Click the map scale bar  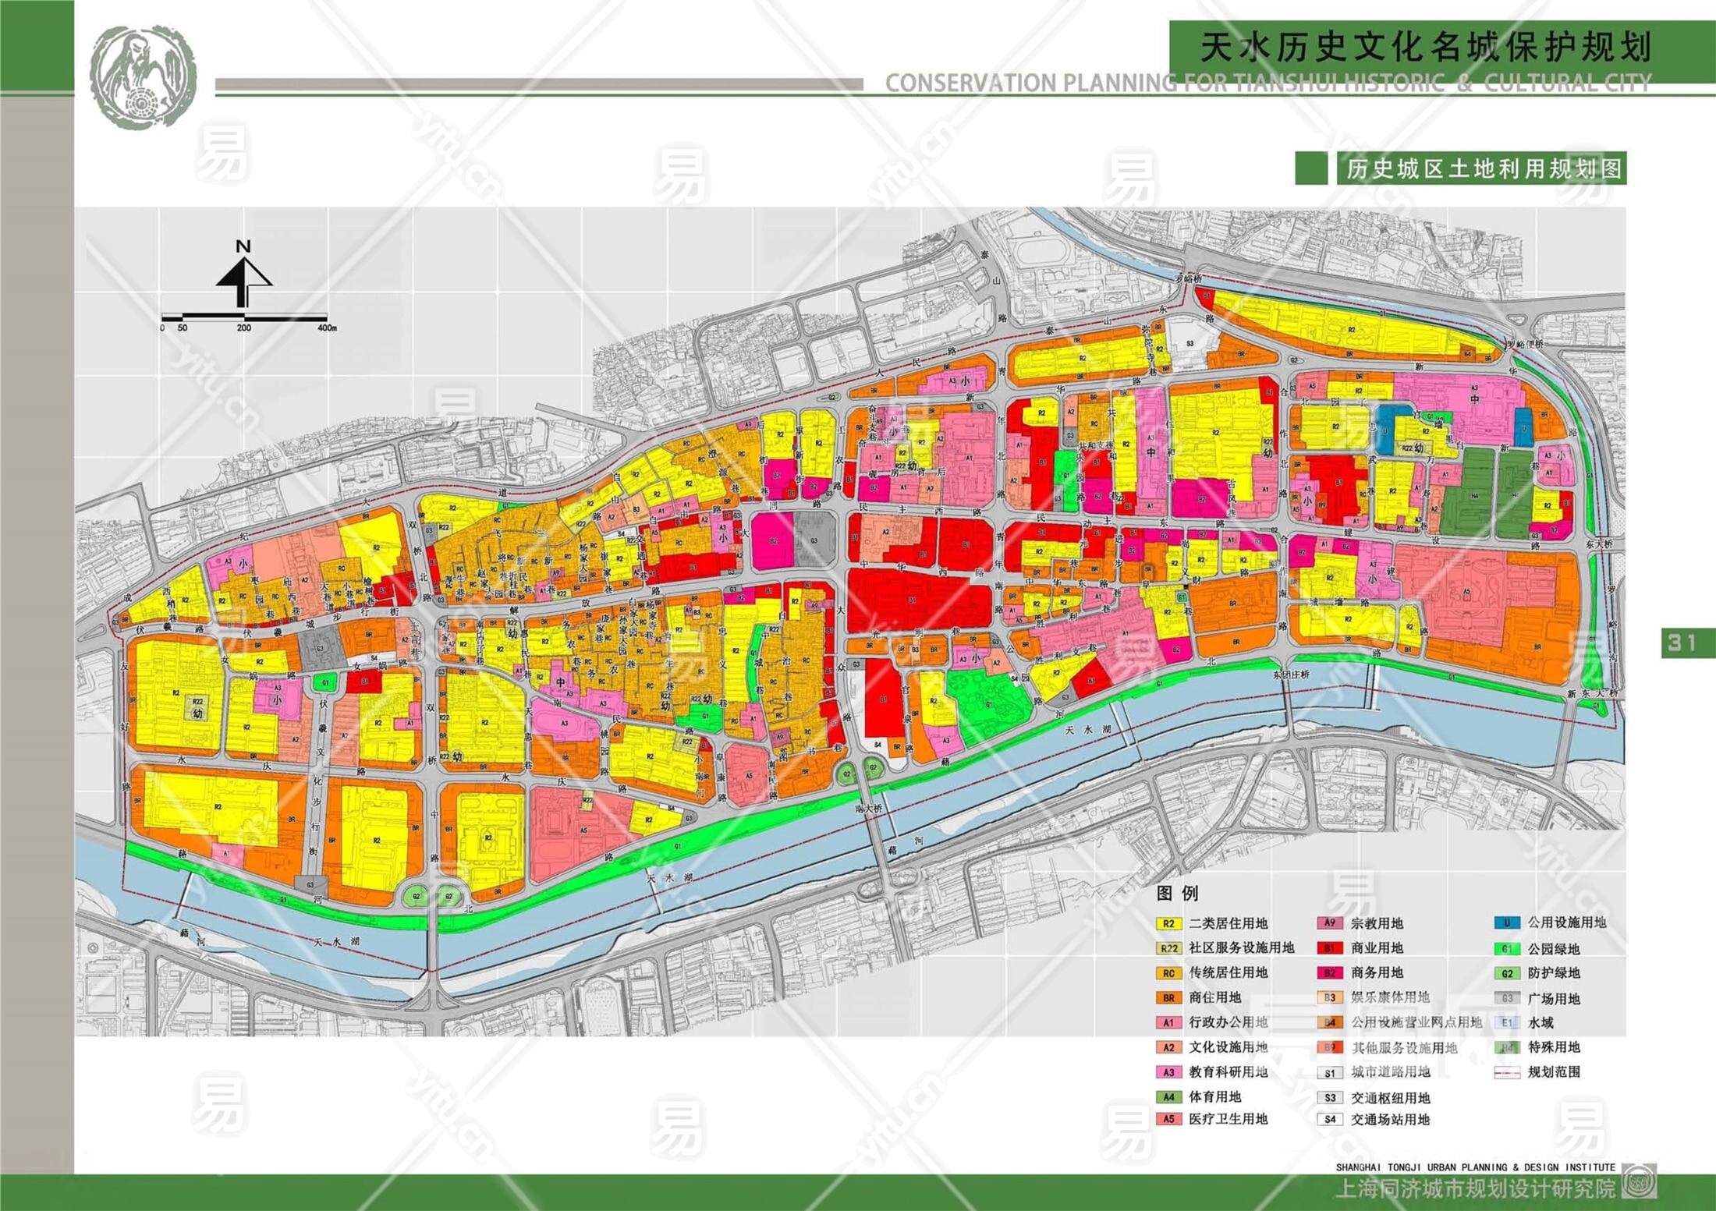click(x=243, y=317)
